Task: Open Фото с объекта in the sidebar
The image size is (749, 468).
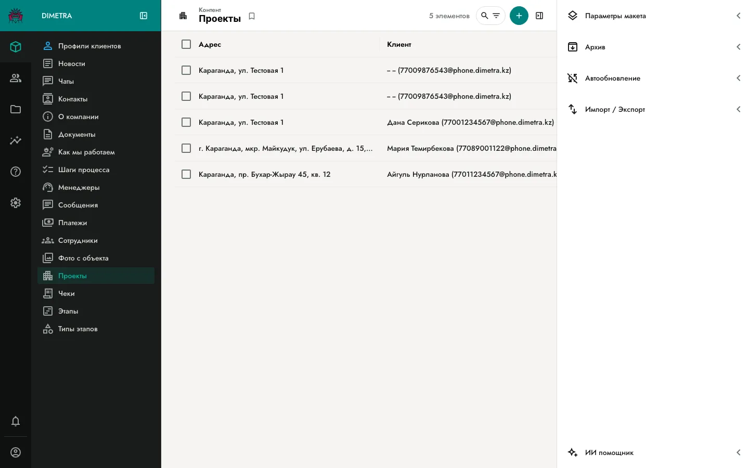Action: (96, 258)
